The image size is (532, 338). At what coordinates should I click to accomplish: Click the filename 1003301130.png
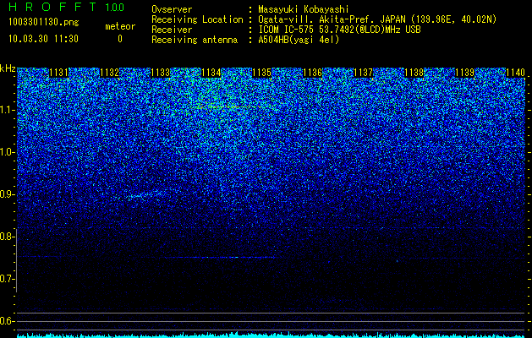pyautogui.click(x=44, y=22)
